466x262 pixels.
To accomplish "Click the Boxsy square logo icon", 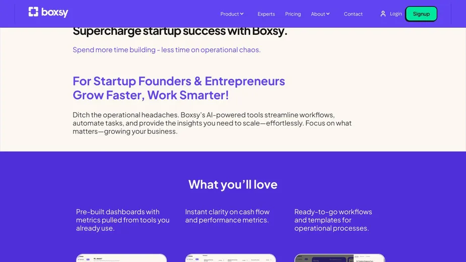I will (33, 12).
